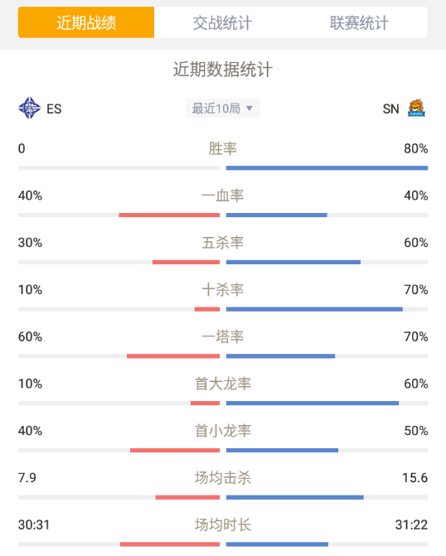This screenshot has width=446, height=556.
Task: Switch to the 联赛统计 tab
Action: point(359,22)
